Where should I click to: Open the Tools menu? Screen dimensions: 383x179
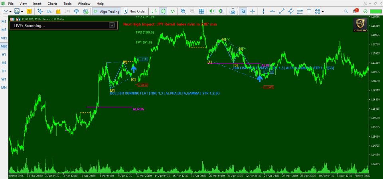tap(68, 4)
